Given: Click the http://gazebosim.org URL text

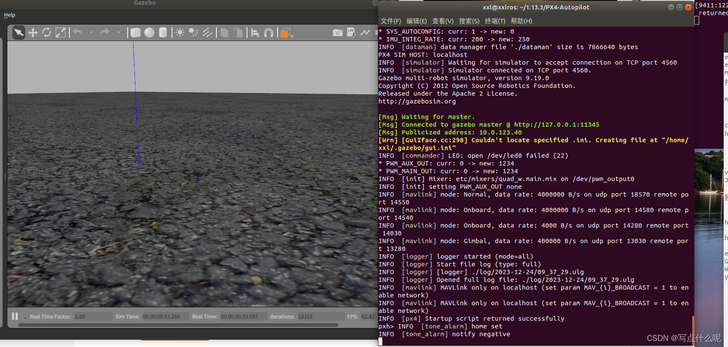Looking at the screenshot, I should coord(417,101).
